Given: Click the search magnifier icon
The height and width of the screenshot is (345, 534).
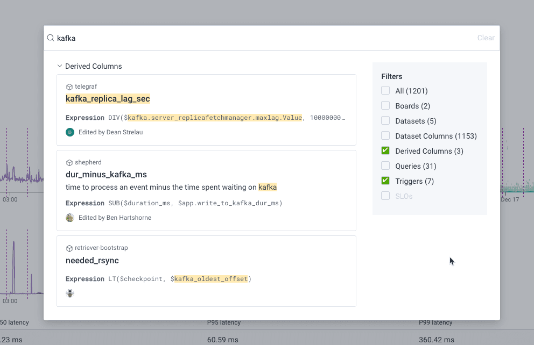Looking at the screenshot, I should [50, 38].
